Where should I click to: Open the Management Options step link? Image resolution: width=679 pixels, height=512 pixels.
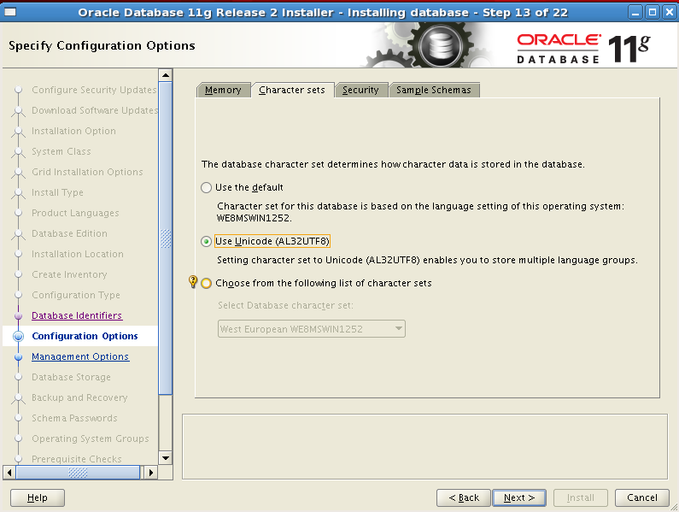[x=80, y=356]
